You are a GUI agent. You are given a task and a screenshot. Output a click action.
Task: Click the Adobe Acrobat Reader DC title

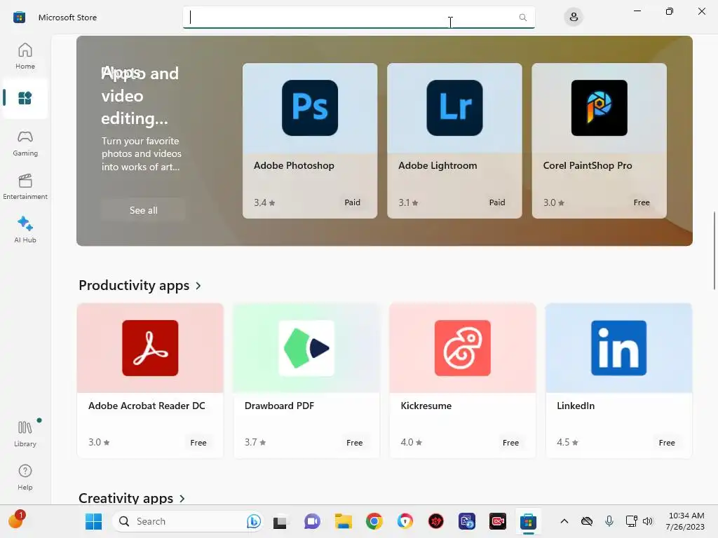(147, 406)
